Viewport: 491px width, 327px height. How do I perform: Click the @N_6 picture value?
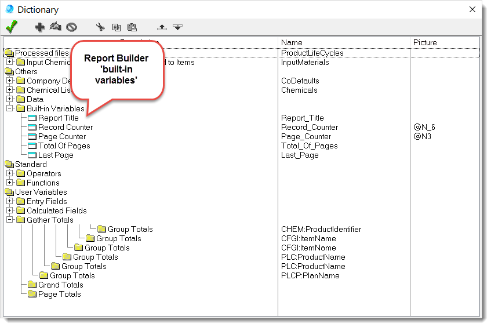click(x=424, y=127)
